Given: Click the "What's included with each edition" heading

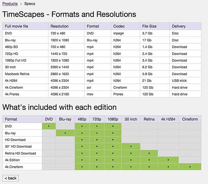Looking at the screenshot, I should (59, 107).
